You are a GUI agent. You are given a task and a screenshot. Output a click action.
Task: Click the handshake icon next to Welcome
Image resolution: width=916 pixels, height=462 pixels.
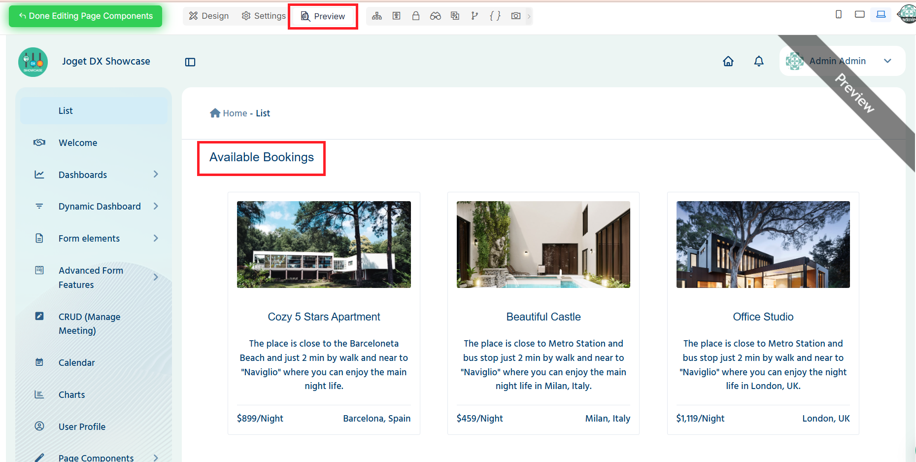pyautogui.click(x=39, y=142)
